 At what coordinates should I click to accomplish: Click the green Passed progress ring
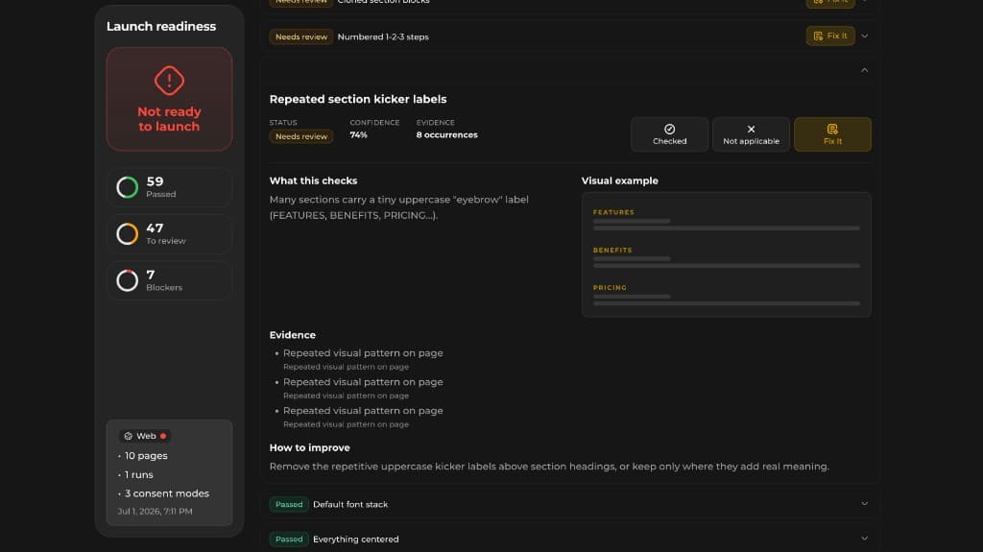[128, 187]
